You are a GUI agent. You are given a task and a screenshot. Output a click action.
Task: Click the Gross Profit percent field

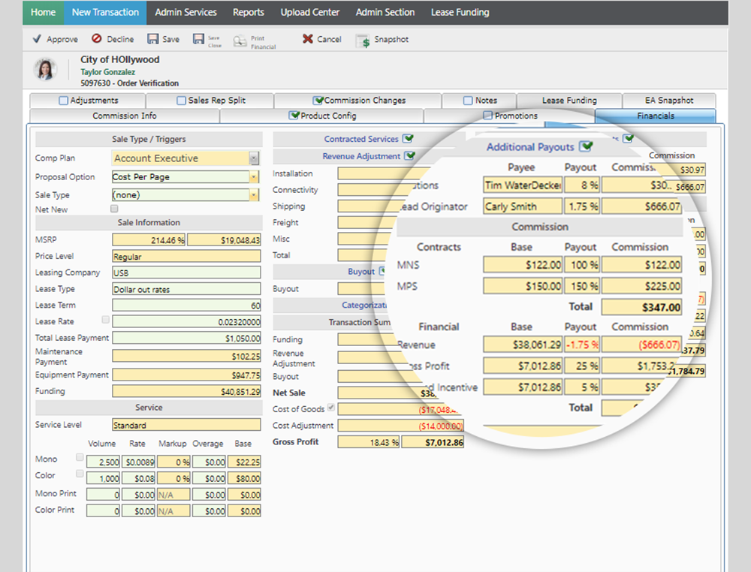[368, 442]
